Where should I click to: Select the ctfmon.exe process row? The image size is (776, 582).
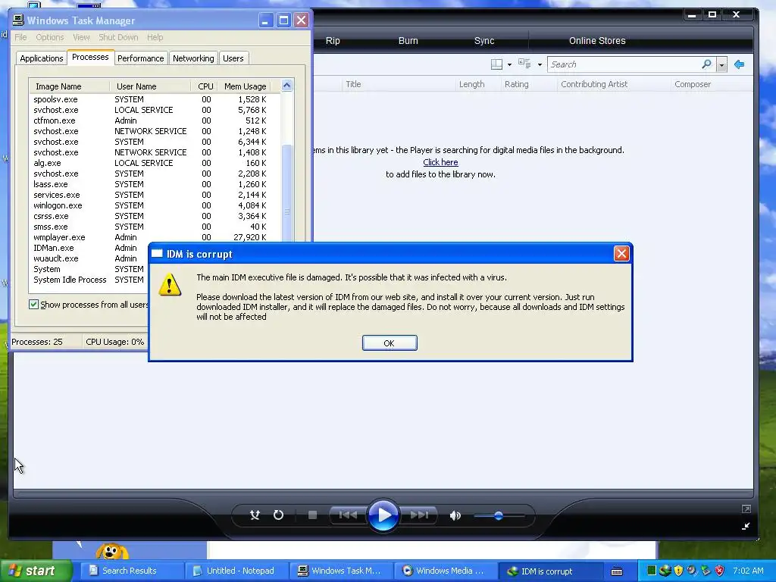click(x=155, y=120)
